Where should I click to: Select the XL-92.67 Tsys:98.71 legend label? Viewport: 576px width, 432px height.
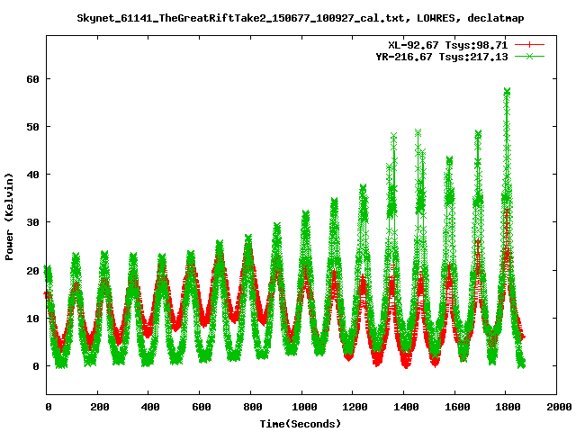tap(447, 44)
